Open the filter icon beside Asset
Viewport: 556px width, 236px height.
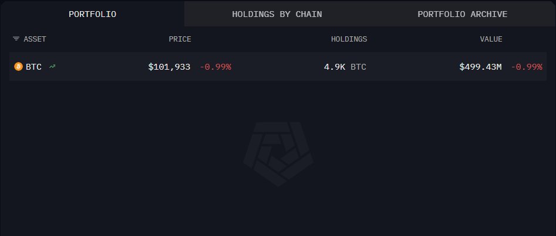16,39
